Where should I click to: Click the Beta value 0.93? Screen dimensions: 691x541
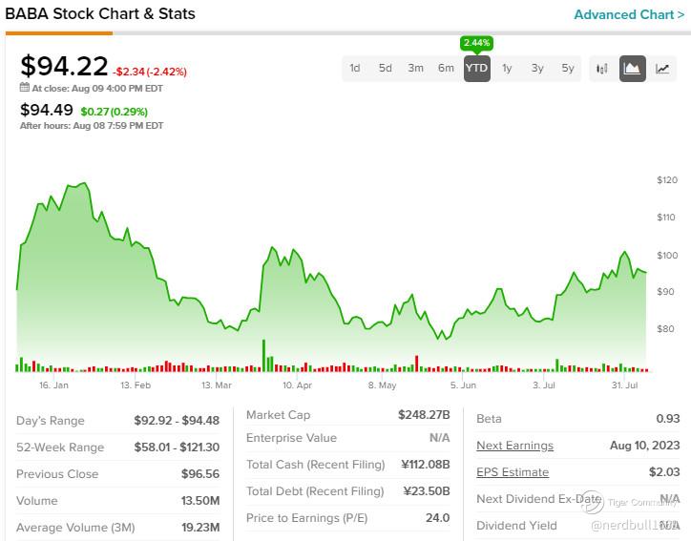(x=668, y=419)
